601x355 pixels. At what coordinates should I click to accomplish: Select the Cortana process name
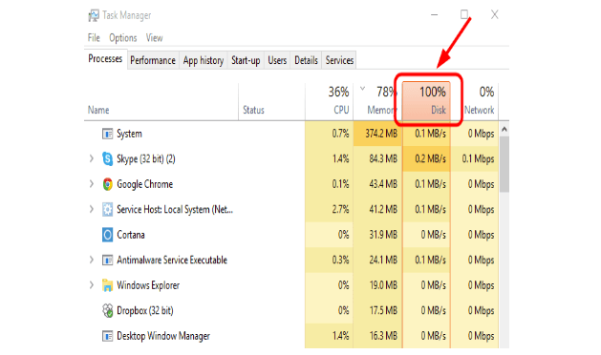pyautogui.click(x=131, y=235)
